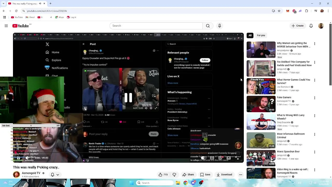Start voice search with microphone icon

[x=219, y=26]
